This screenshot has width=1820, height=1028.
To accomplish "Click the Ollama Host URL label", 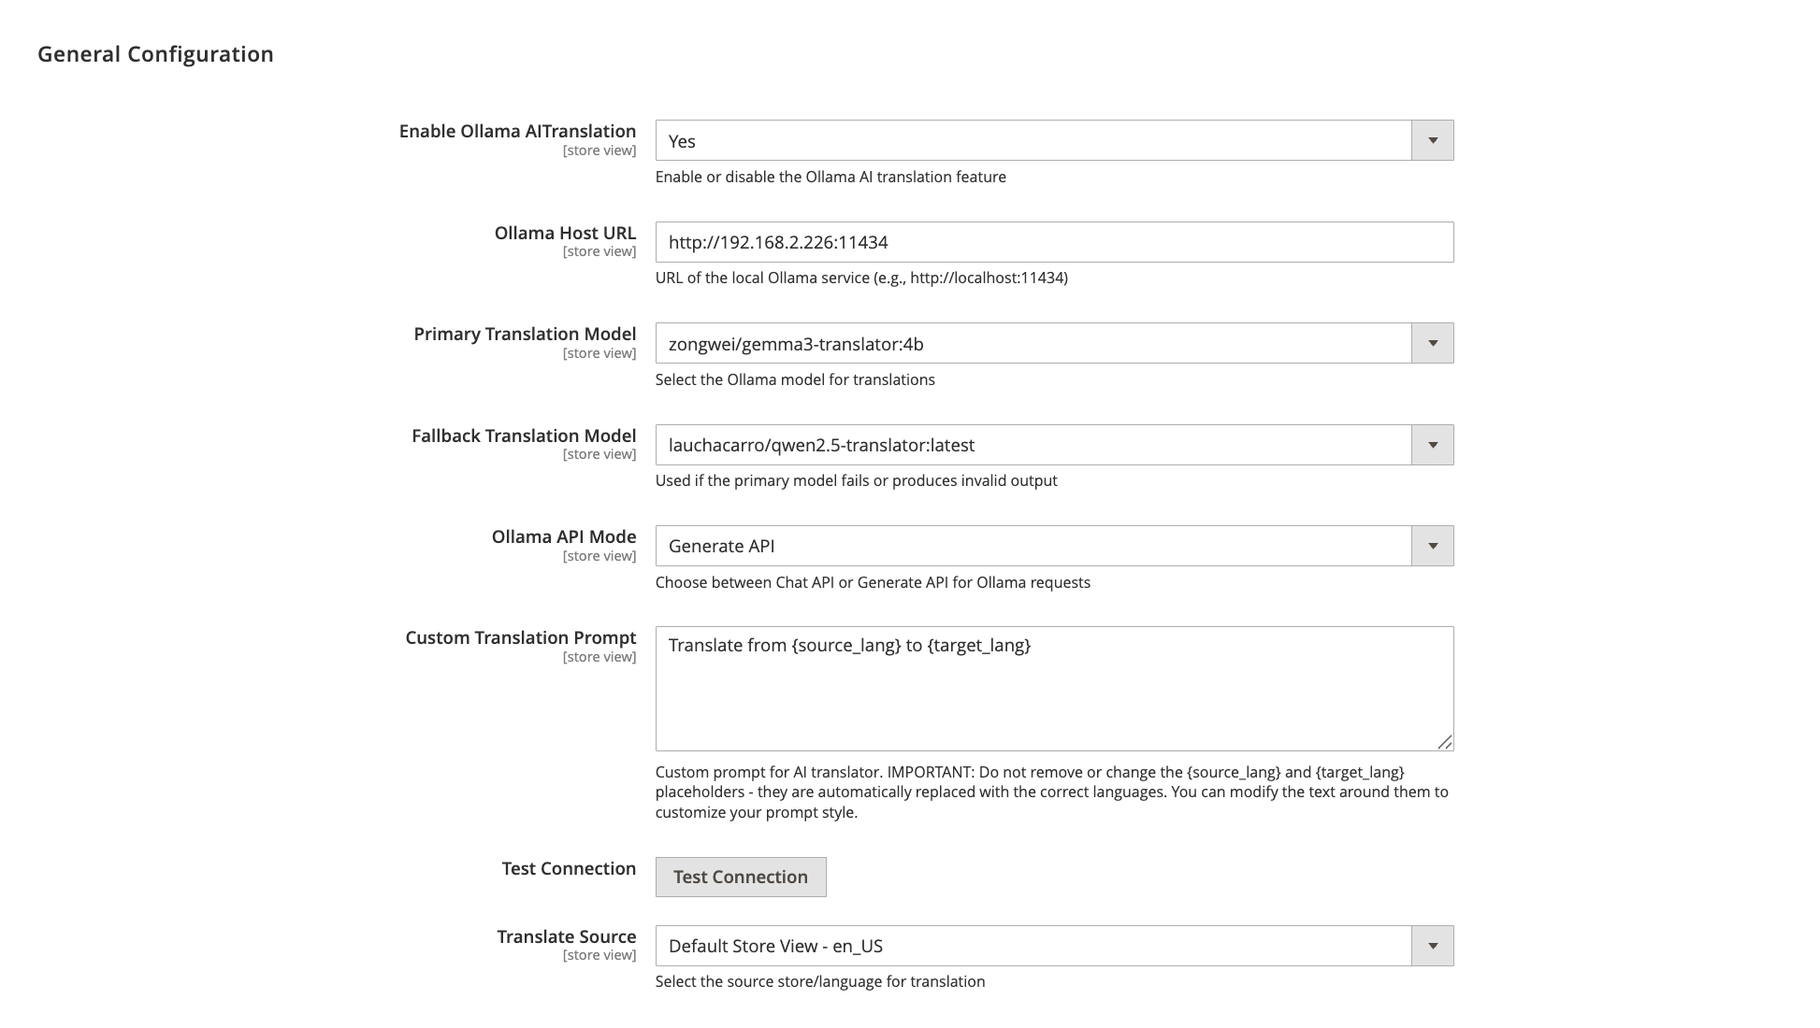I will (x=565, y=233).
